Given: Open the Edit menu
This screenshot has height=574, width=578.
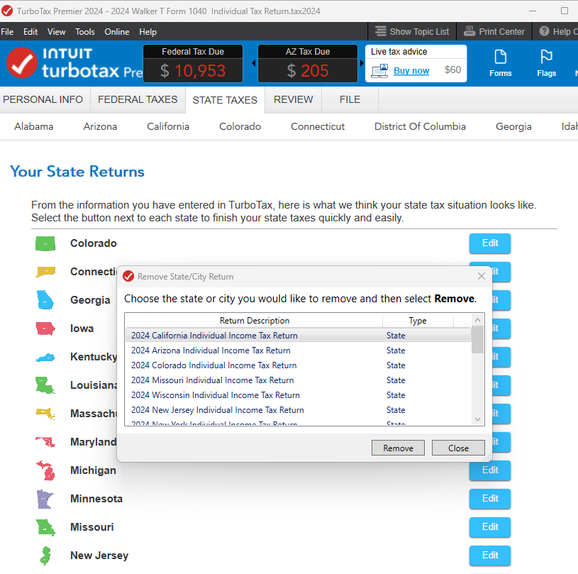Looking at the screenshot, I should [30, 32].
